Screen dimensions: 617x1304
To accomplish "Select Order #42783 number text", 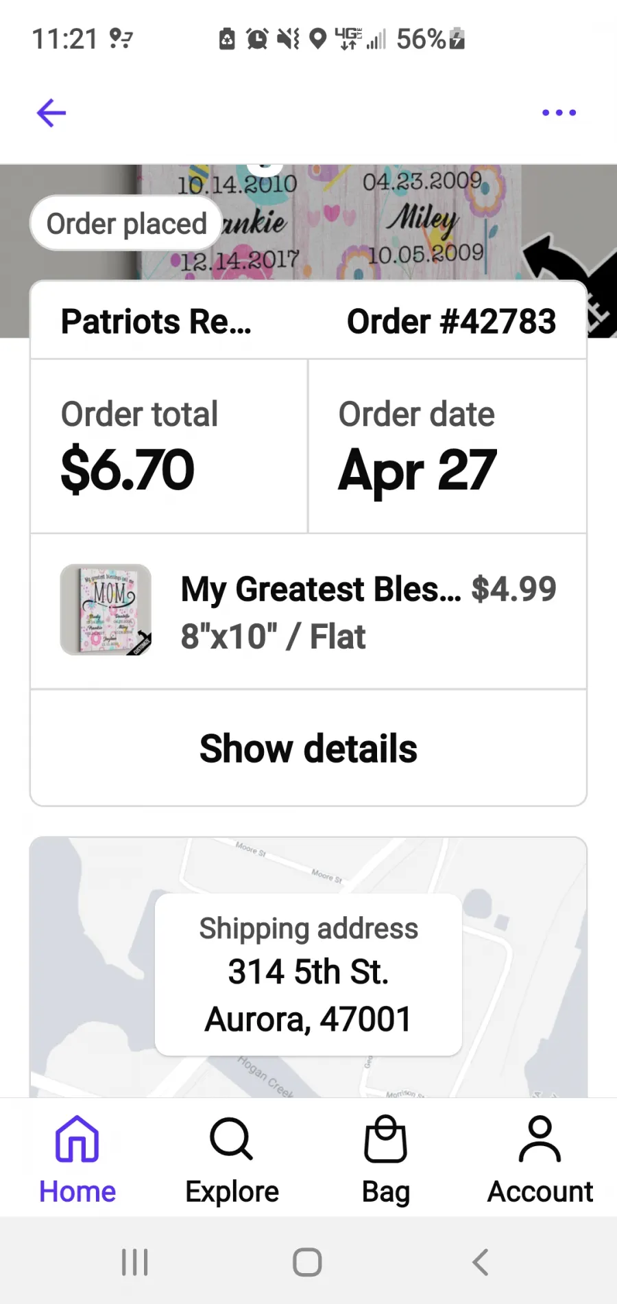I will pyautogui.click(x=451, y=321).
